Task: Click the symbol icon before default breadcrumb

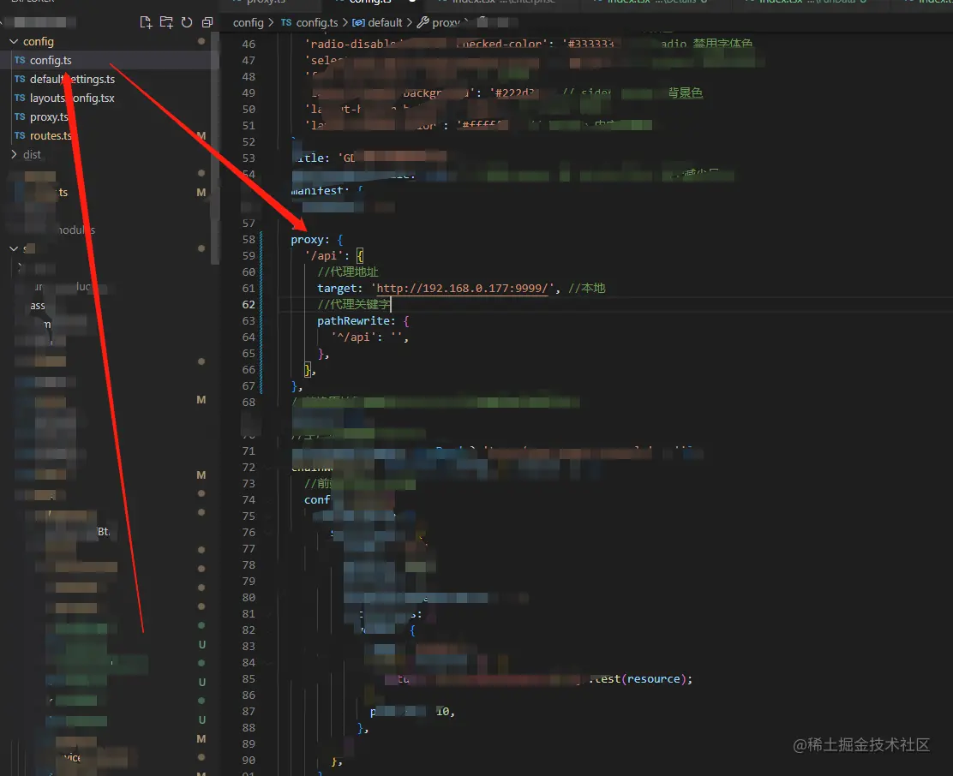Action: pos(358,22)
